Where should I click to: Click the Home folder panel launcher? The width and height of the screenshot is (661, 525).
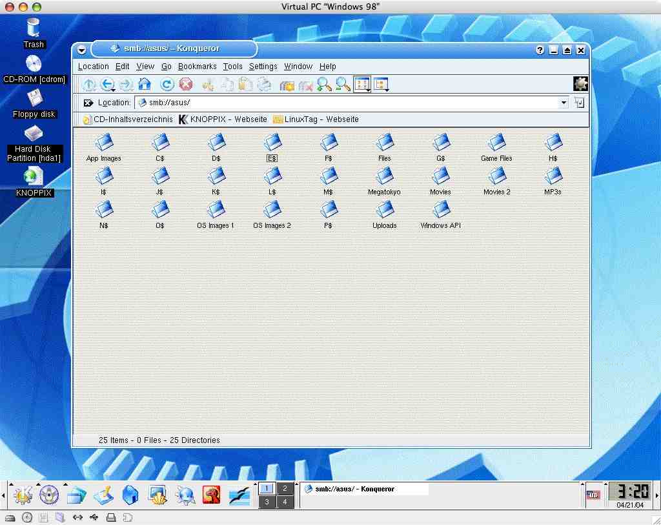[x=130, y=495]
